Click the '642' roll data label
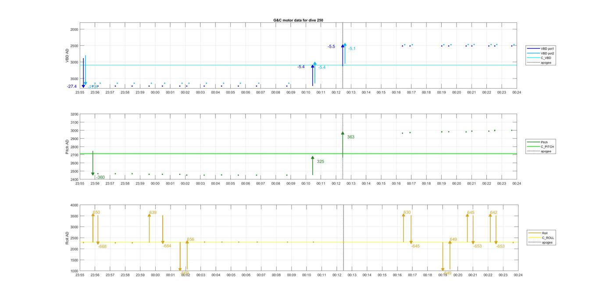 (x=493, y=212)
